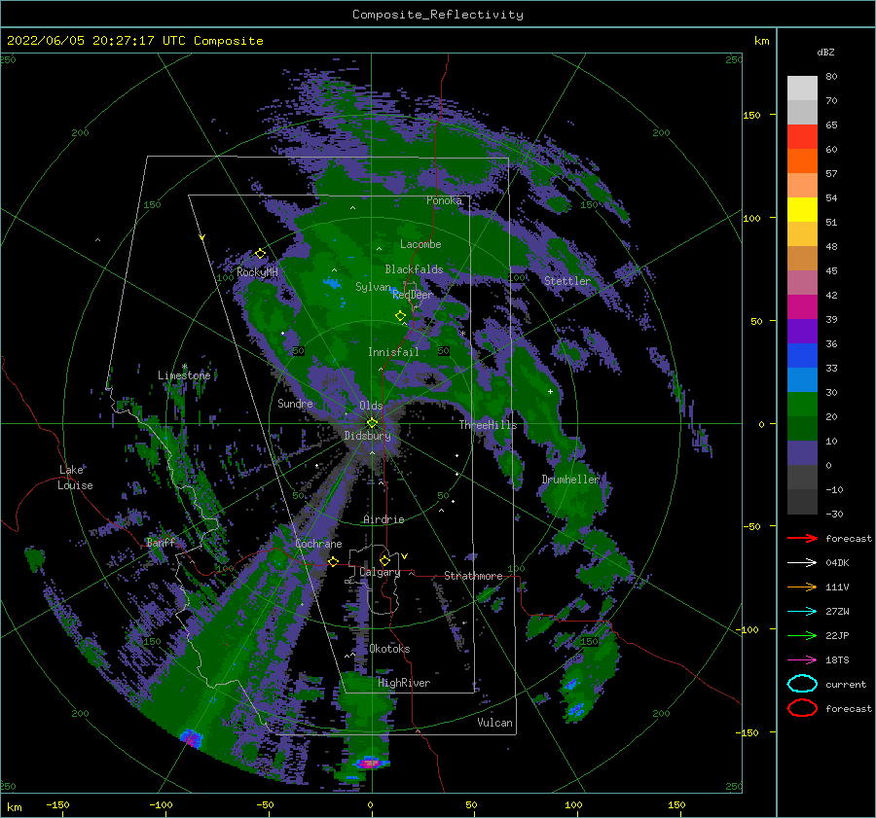Pick the yellow 51-54 dBZ swatch
The width and height of the screenshot is (876, 818).
click(x=802, y=209)
